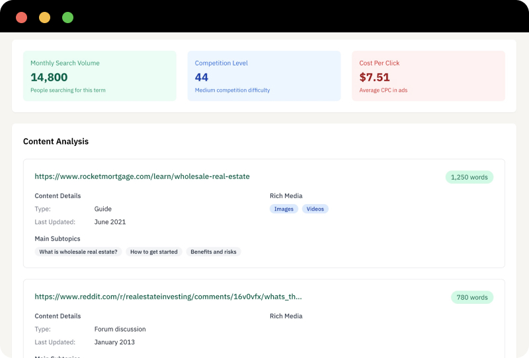Click the 'Content Analysis' heading
This screenshot has width=529, height=358.
[x=56, y=141]
